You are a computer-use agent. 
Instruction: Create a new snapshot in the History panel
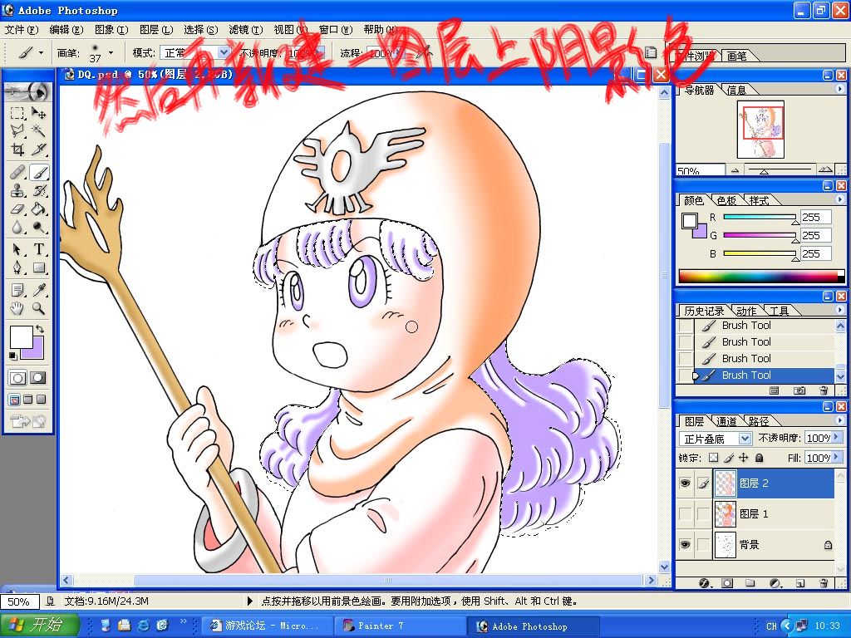(799, 390)
